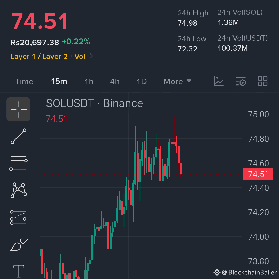Select the brush drawing tool
The image size is (279, 279).
(x=19, y=245)
